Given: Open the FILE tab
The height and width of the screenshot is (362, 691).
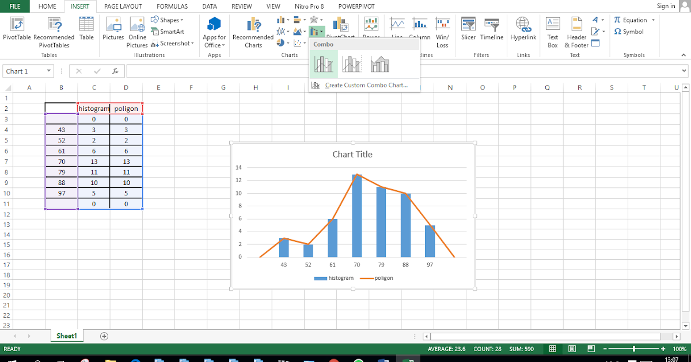Looking at the screenshot, I should click(15, 6).
